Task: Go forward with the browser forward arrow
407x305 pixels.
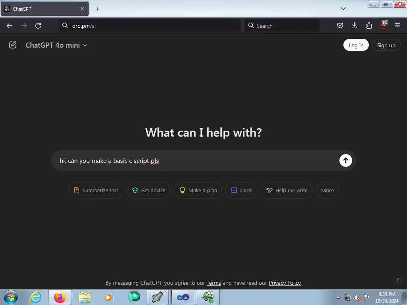Action: [x=24, y=26]
